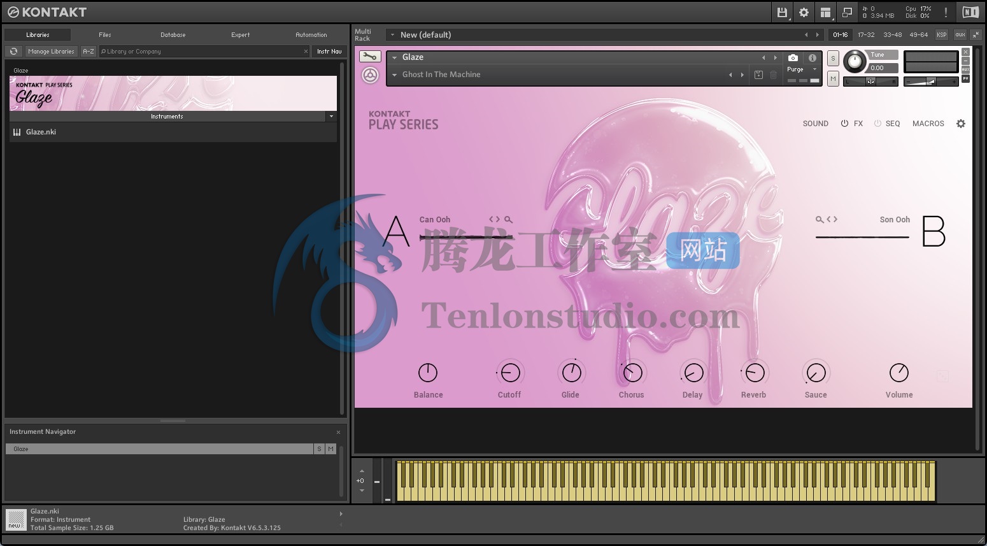Image resolution: width=987 pixels, height=546 pixels.
Task: Load next Glaze instrument arrow
Action: 775,57
